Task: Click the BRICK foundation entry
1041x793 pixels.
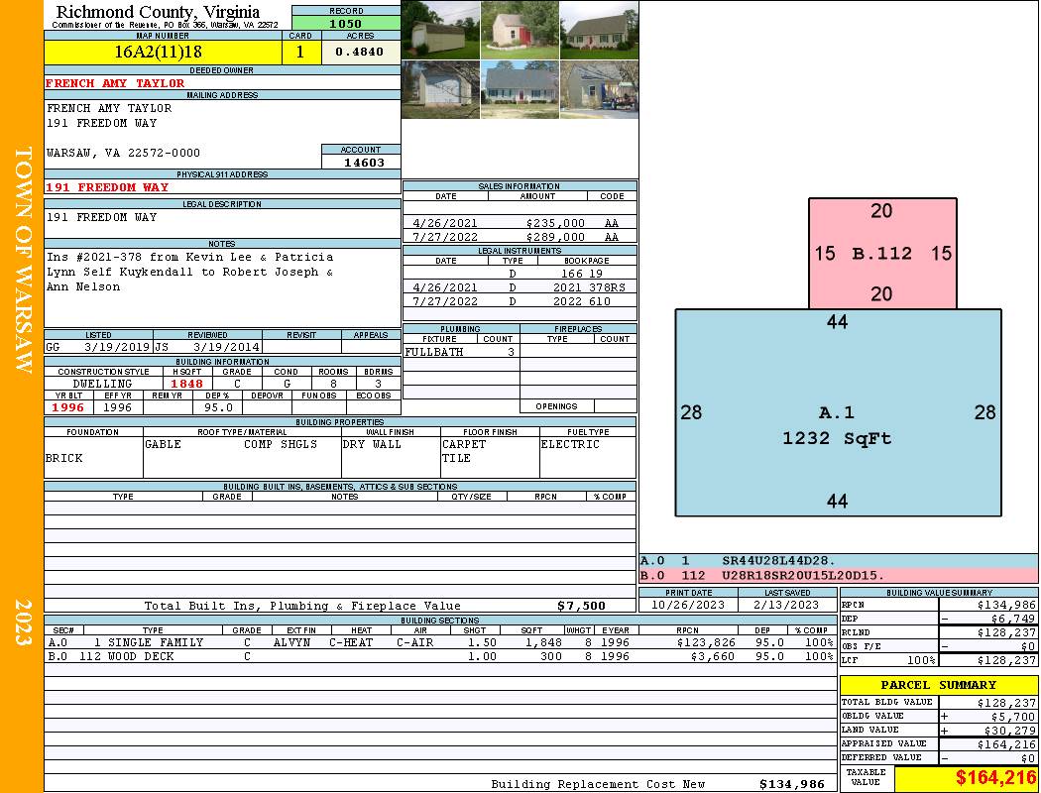Action: (64, 458)
